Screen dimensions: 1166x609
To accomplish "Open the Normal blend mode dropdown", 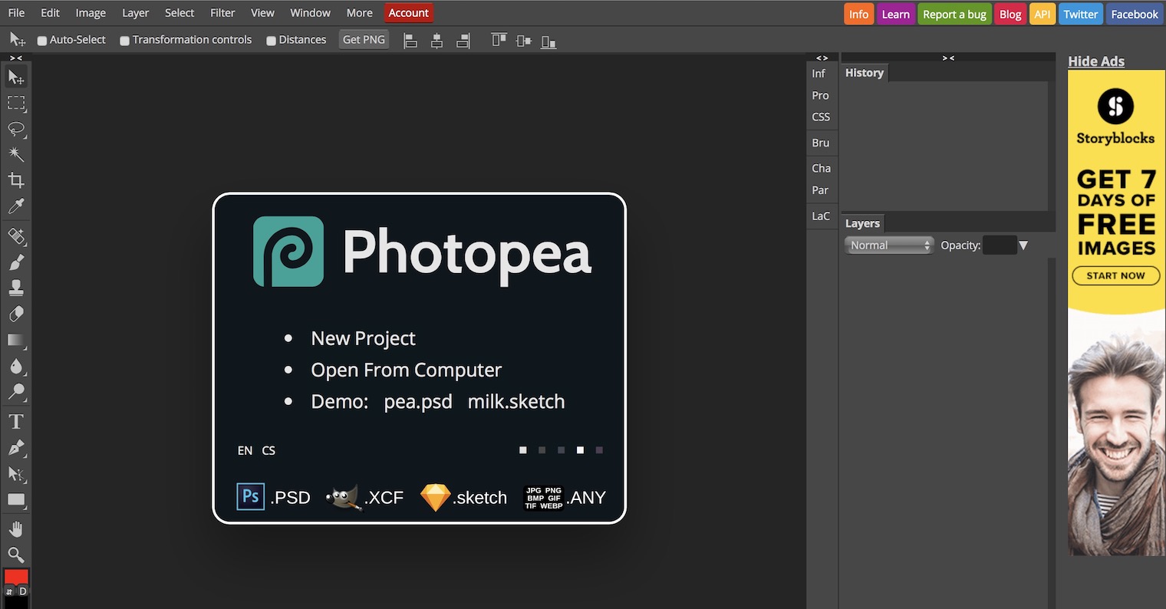I will click(x=889, y=245).
